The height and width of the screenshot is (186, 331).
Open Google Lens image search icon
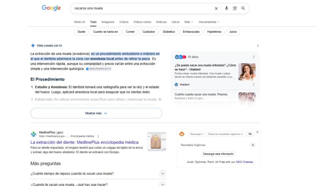click(235, 8)
